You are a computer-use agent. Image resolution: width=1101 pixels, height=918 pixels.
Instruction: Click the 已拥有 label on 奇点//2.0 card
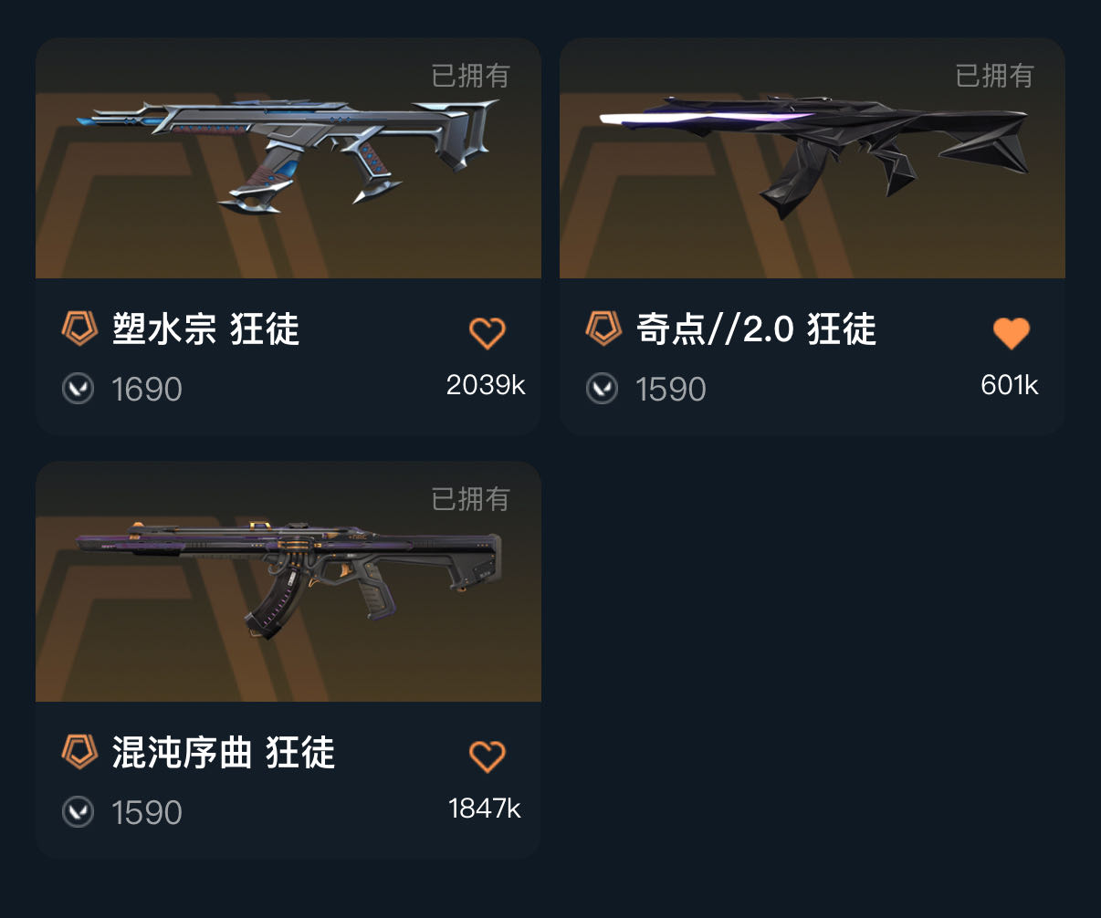click(x=994, y=76)
